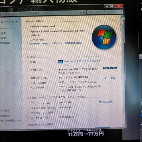Click the maximize window button
This screenshot has height=142, width=142.
[x=112, y=6]
